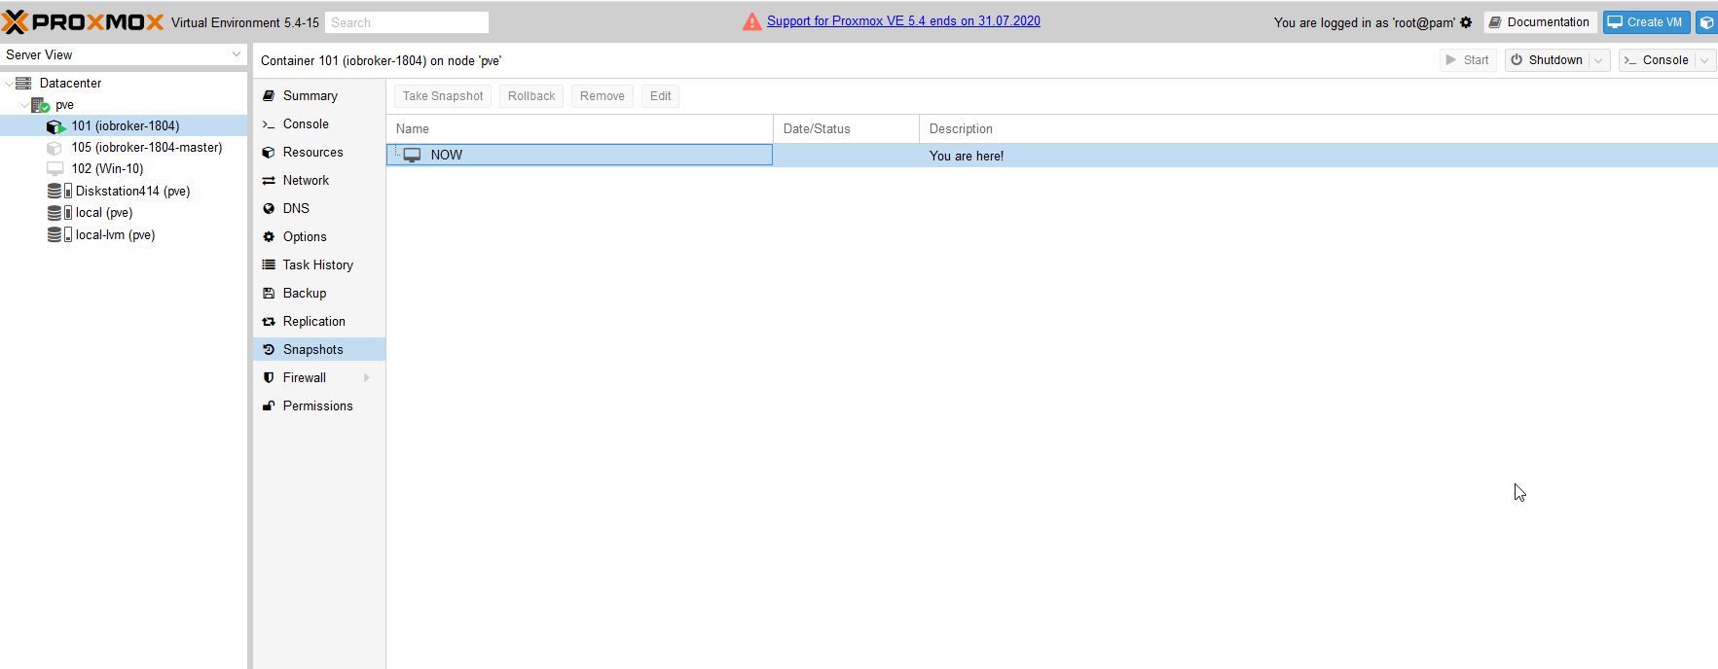Image resolution: width=1718 pixels, height=669 pixels.
Task: Click the logged in as 'root@pam' text
Action: click(x=1365, y=22)
